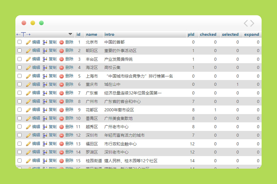
Task: Sort by the id column header
Action: click(x=78, y=34)
